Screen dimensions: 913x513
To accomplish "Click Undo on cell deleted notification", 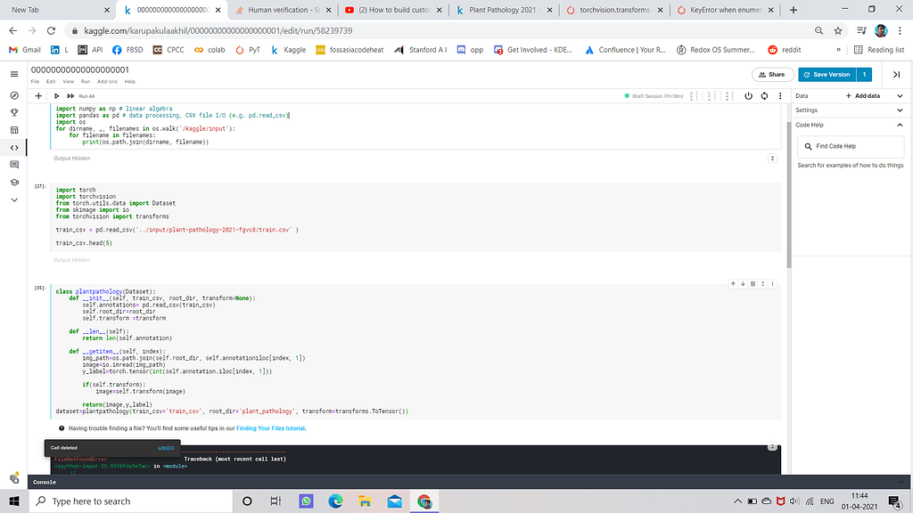I will click(x=166, y=448).
